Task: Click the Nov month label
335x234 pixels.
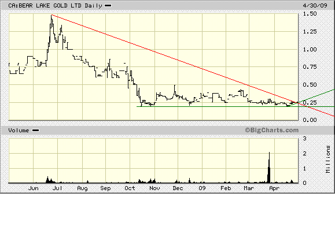Action: [x=154, y=188]
